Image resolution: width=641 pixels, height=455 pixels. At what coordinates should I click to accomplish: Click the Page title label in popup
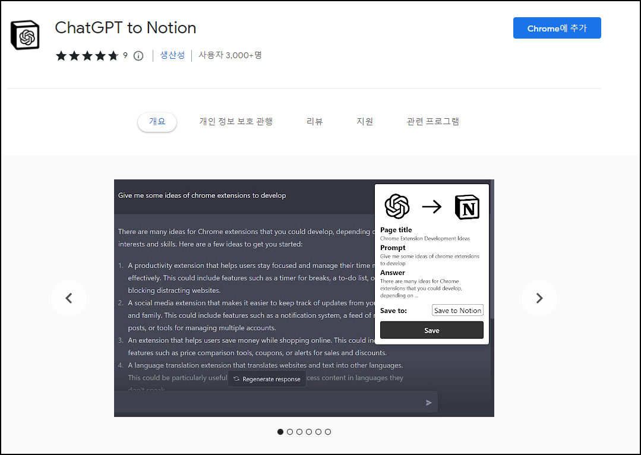click(x=396, y=230)
